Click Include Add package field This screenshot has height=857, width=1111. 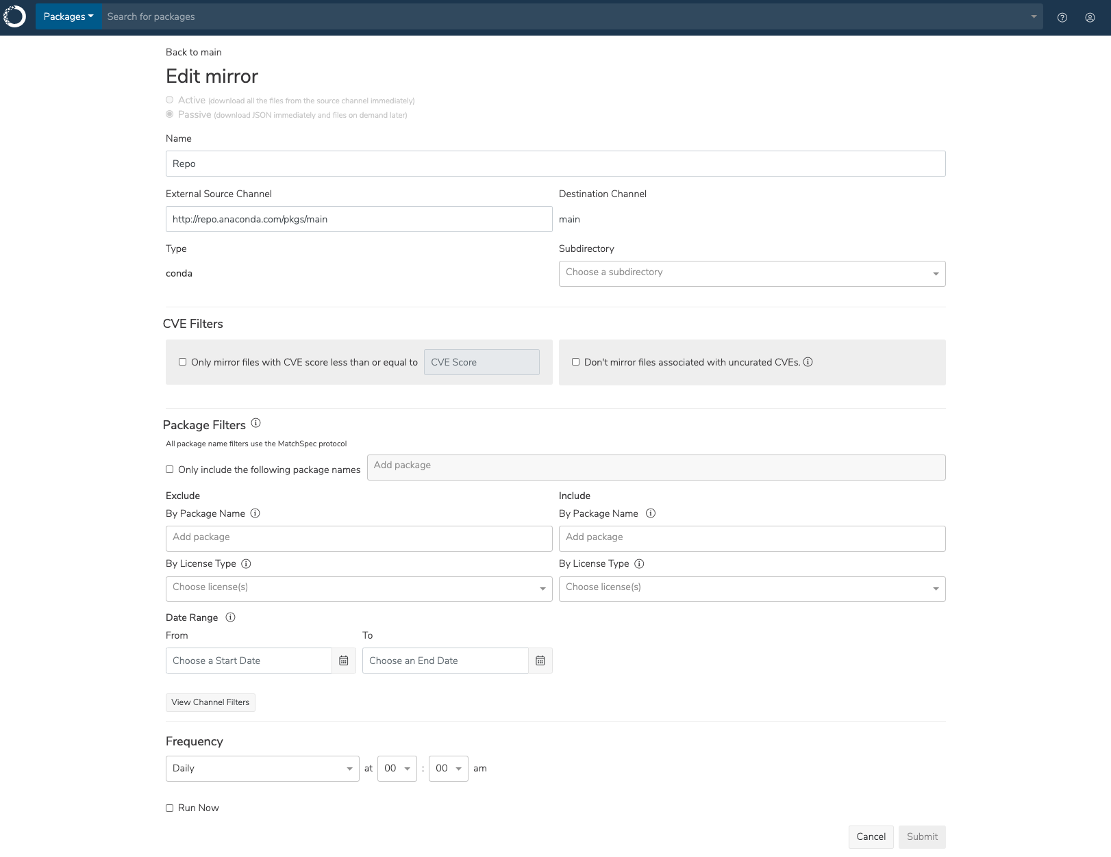tap(752, 539)
